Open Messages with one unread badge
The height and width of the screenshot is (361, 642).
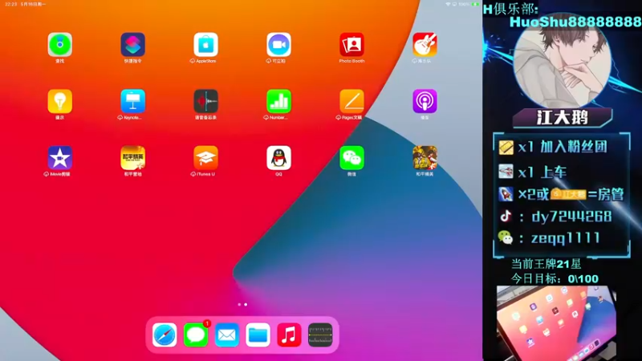[196, 335]
